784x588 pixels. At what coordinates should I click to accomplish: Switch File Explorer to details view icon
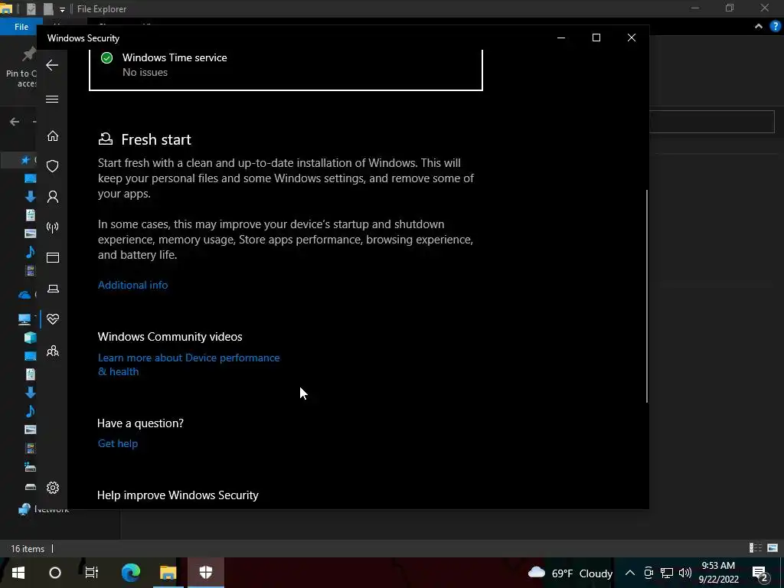click(x=756, y=548)
